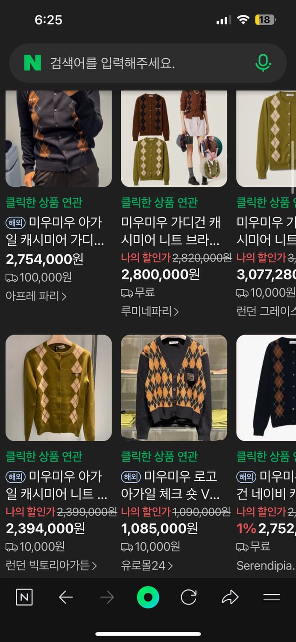Open the Naver home N icon in bottom bar

24,597
